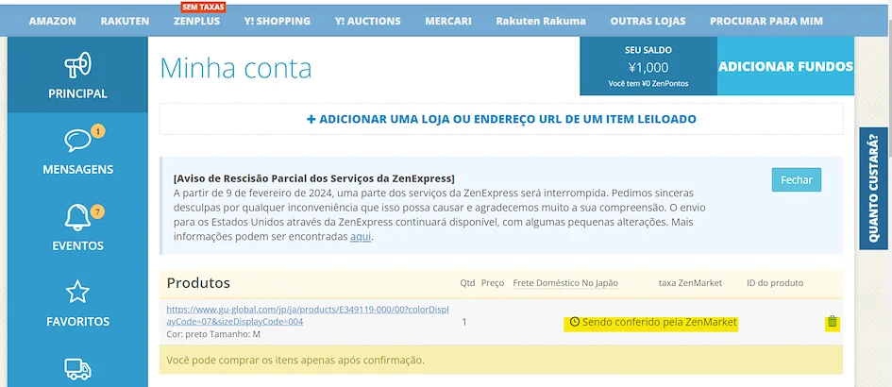Viewport: 892px width, 387px height.
Task: Open the gu-global.com product link
Action: tap(308, 315)
